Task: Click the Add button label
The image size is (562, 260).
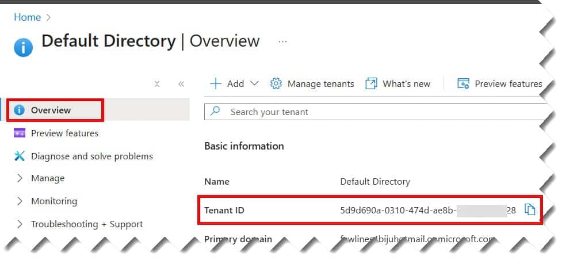Action: tap(235, 84)
